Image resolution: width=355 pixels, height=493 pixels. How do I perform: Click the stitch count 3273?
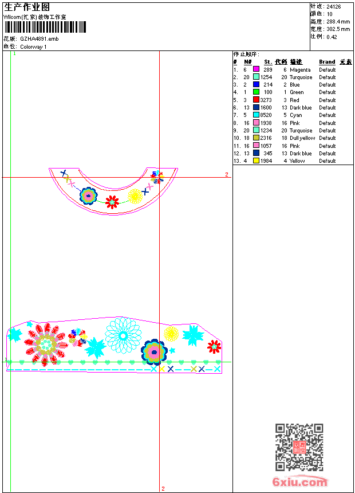266,100
